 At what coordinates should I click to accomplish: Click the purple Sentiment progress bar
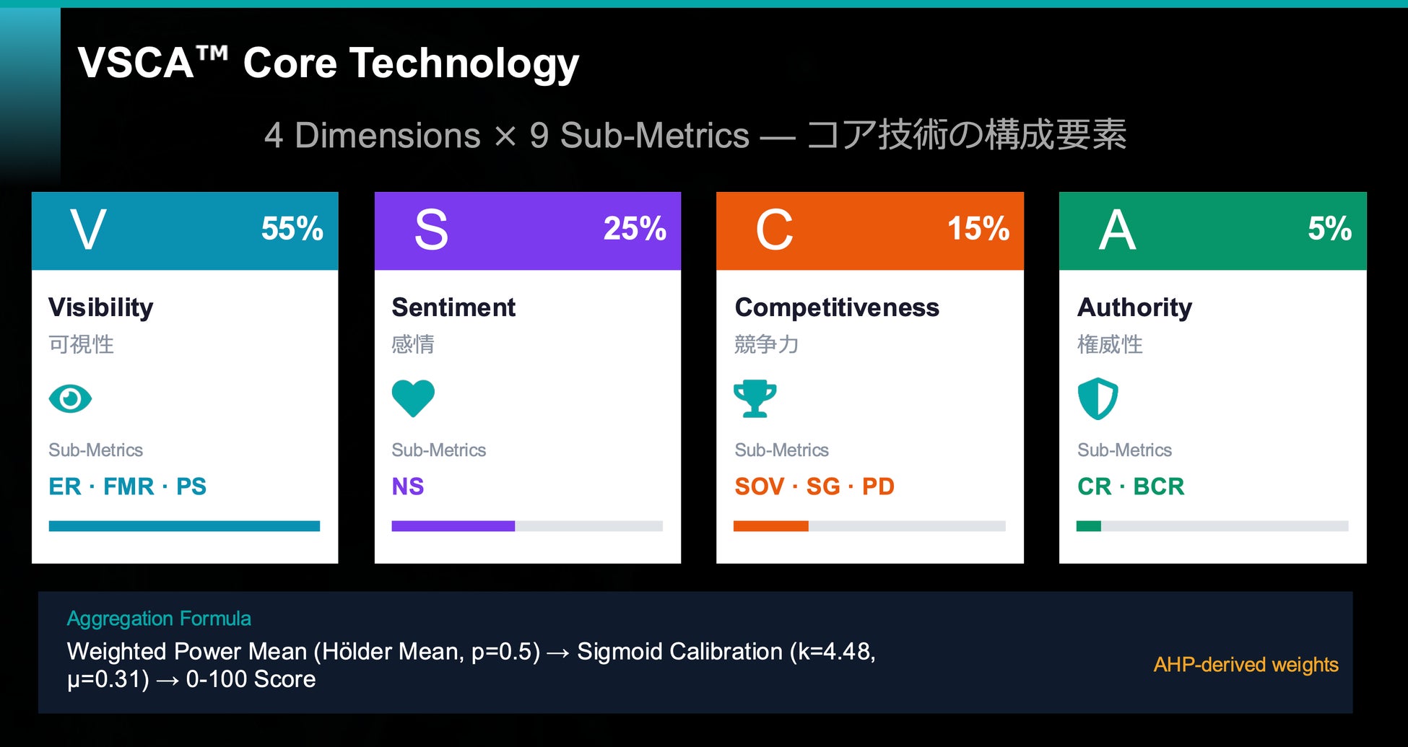(453, 526)
